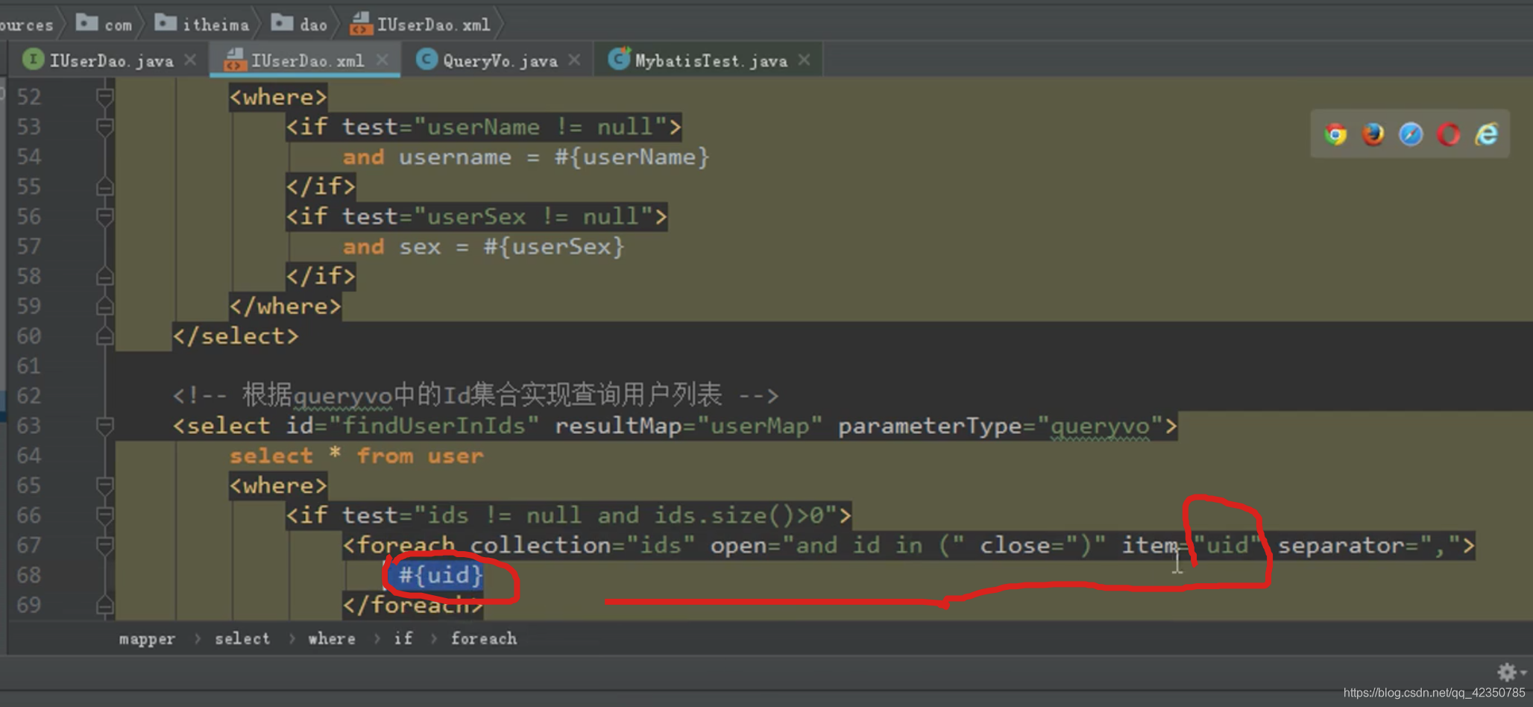Screen dimensions: 1533x707
Task: Collapse fold marker at line 60 closing select
Action: tap(104, 336)
